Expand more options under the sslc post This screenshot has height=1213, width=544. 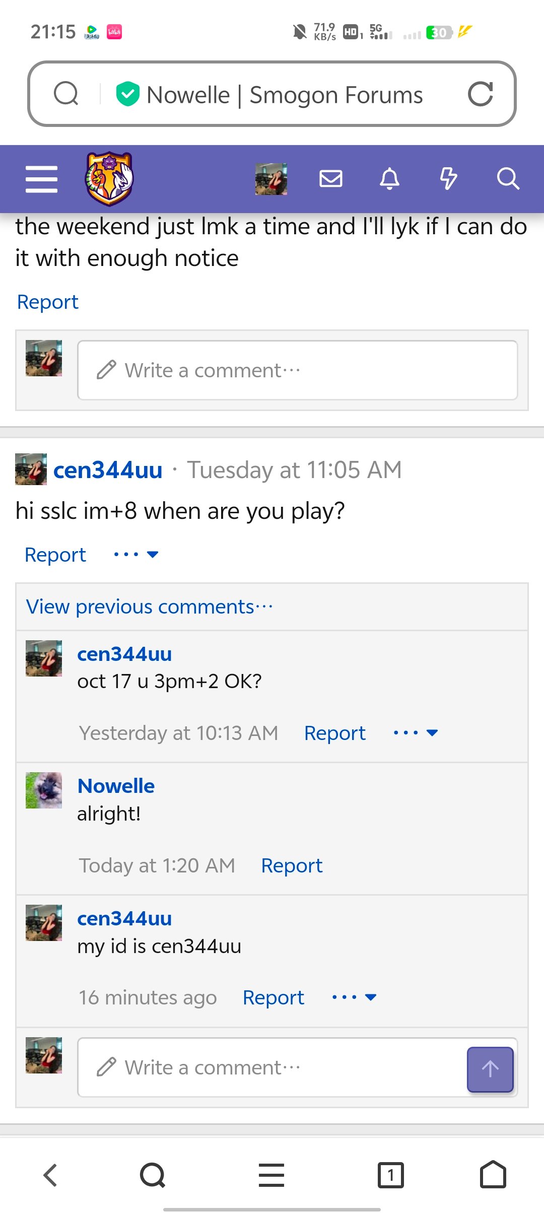tap(136, 555)
